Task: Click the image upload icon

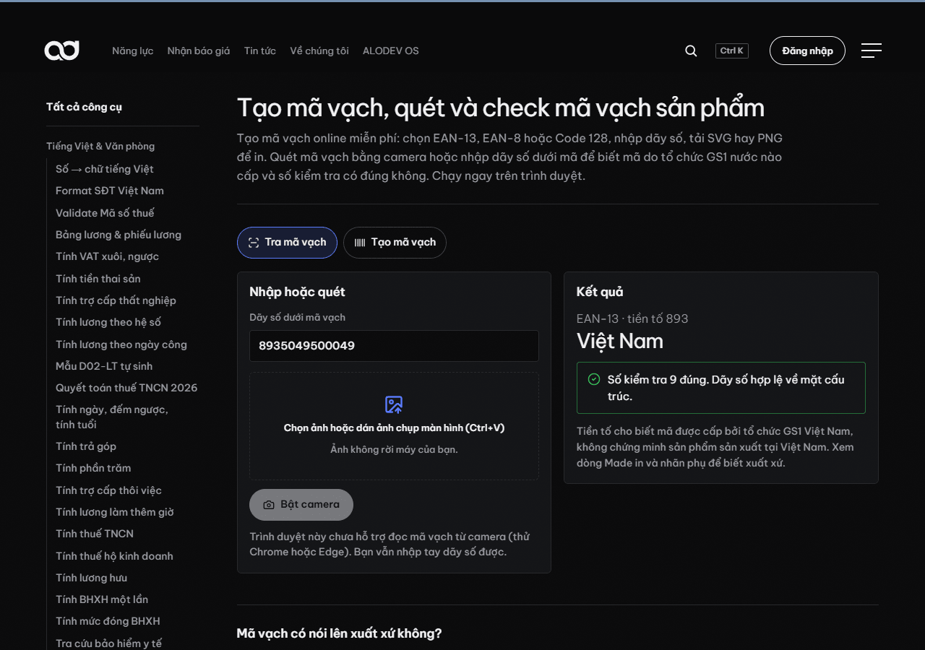Action: pyautogui.click(x=394, y=404)
